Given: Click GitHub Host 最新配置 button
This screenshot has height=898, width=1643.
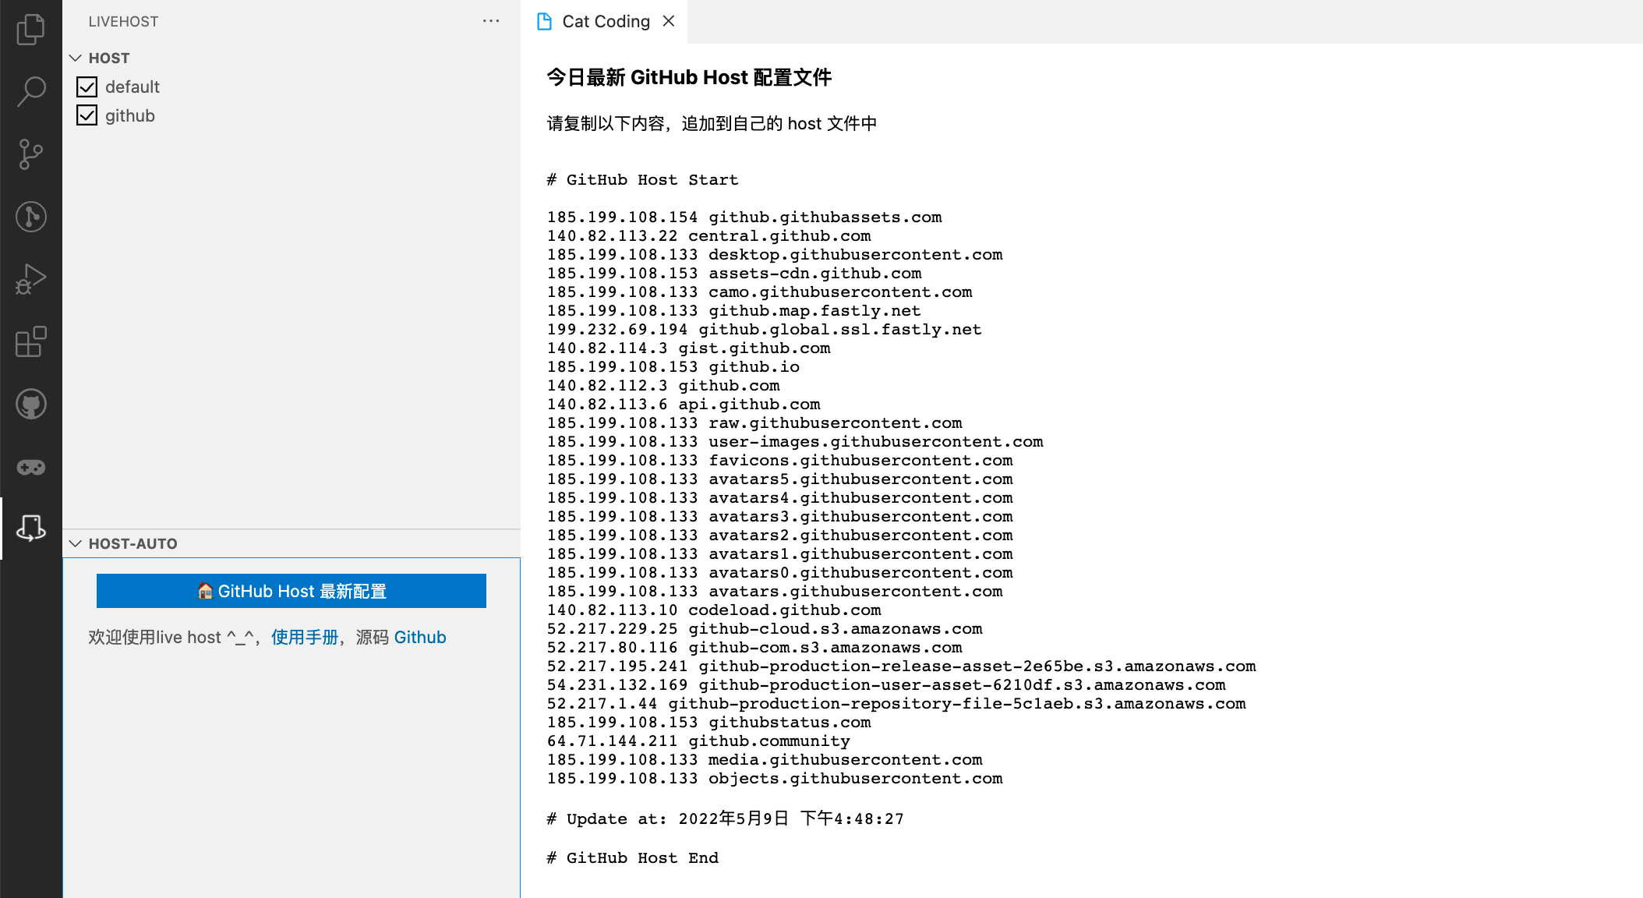Looking at the screenshot, I should tap(291, 591).
